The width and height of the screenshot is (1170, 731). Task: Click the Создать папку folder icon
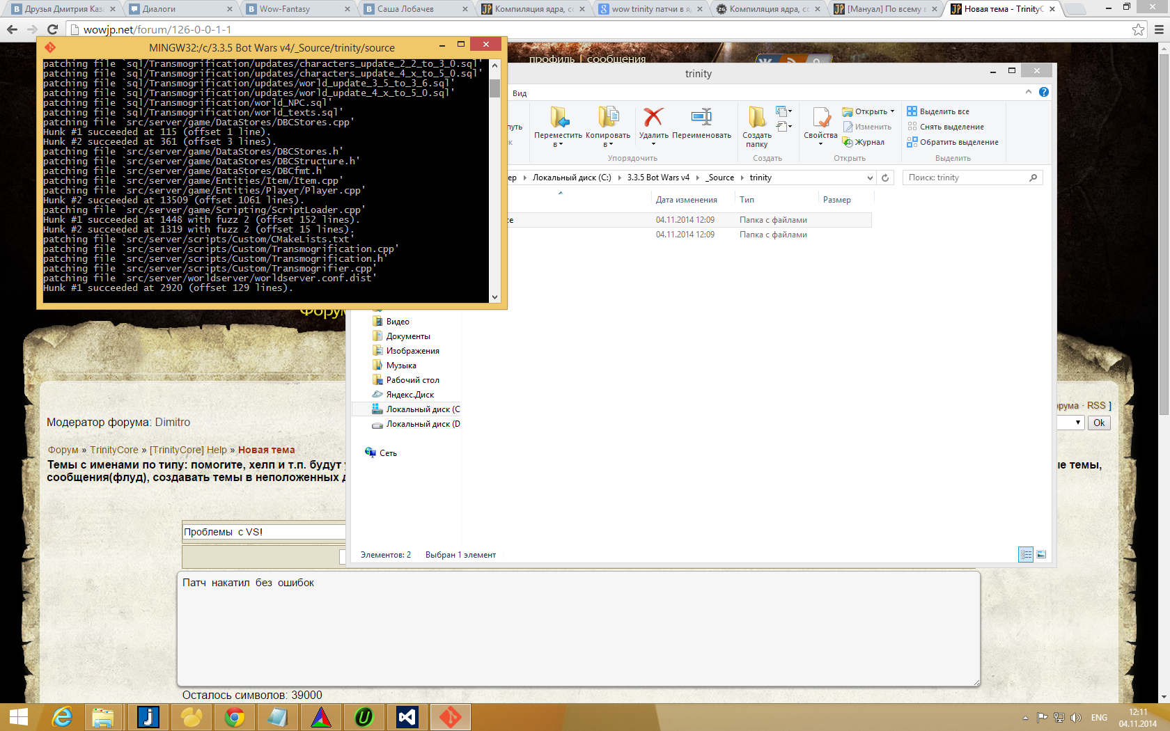tap(756, 117)
